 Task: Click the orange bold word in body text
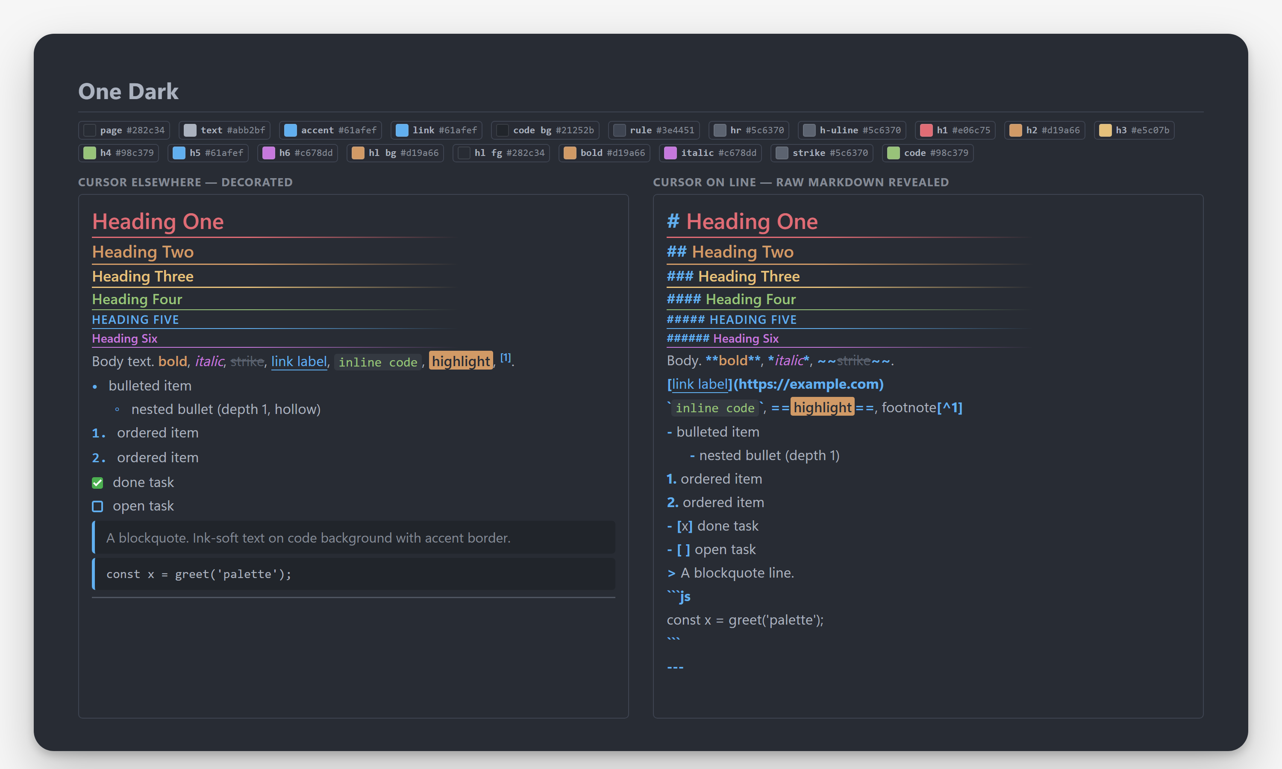coord(173,361)
